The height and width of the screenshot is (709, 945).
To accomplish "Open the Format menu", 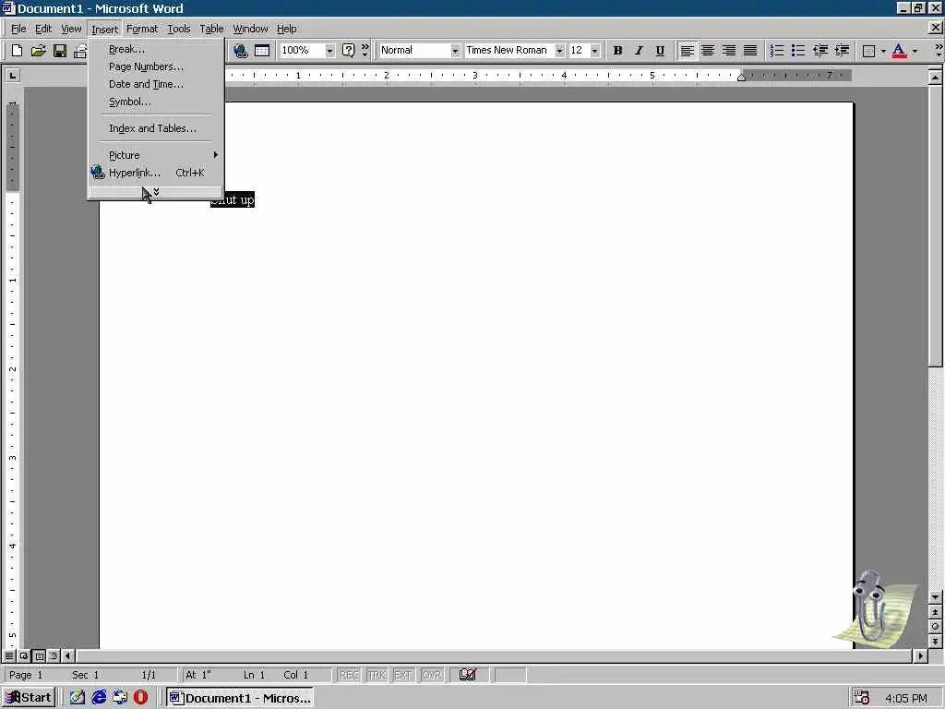I will [x=141, y=29].
